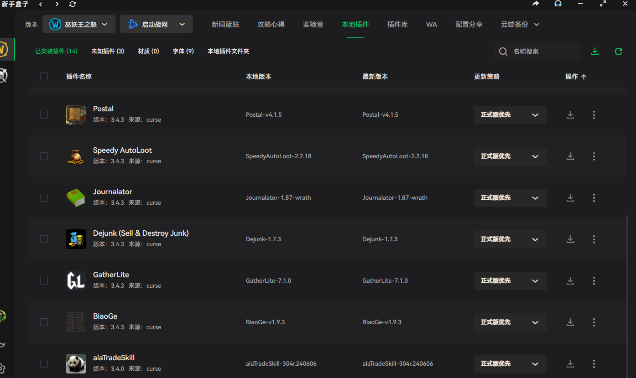Open the three-dot menu for Dejunk
This screenshot has height=378, width=636.
594,239
